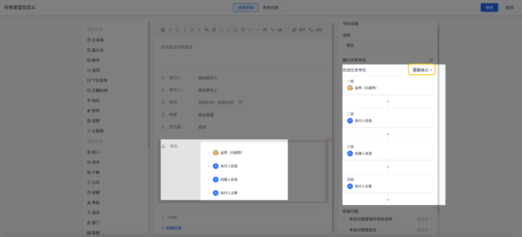Check 审批时需要签名 checkbox

pyautogui.click(x=345, y=230)
